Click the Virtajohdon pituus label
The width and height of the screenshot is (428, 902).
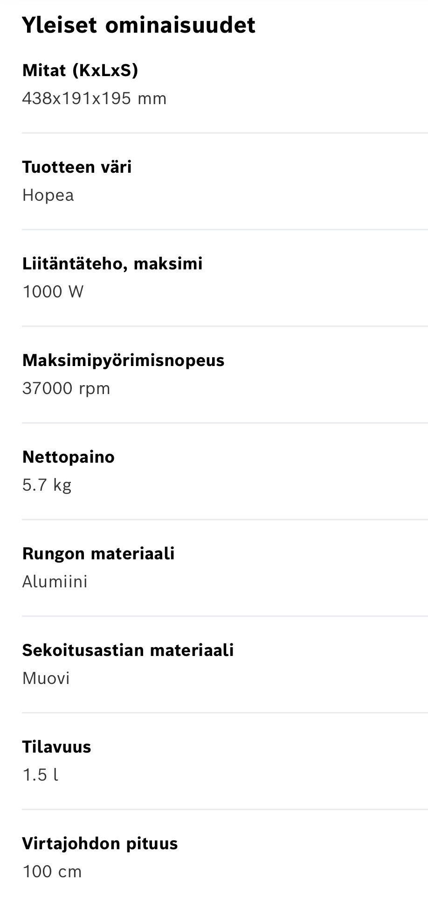coord(100,844)
